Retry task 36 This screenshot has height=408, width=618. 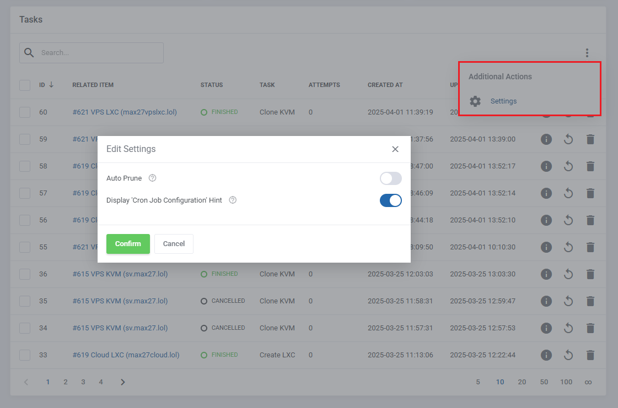click(x=568, y=274)
